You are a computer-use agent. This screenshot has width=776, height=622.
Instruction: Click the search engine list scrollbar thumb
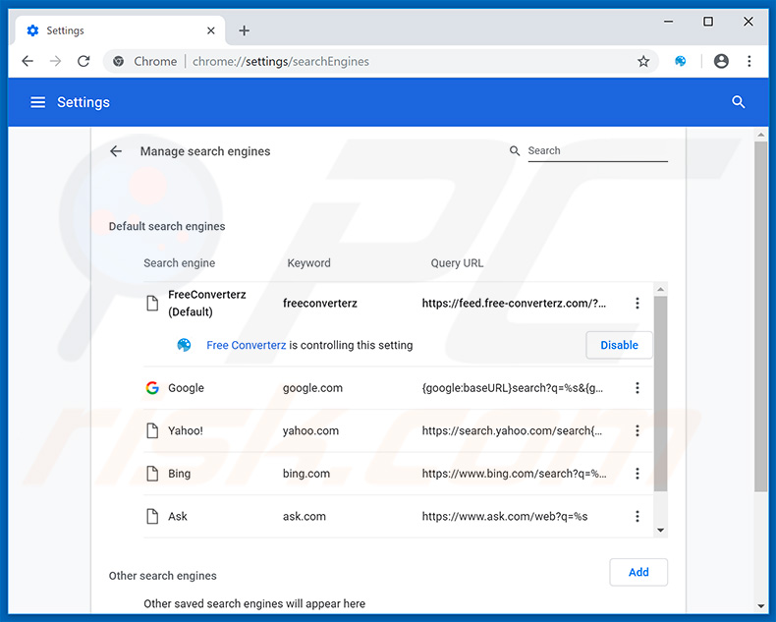coord(660,393)
